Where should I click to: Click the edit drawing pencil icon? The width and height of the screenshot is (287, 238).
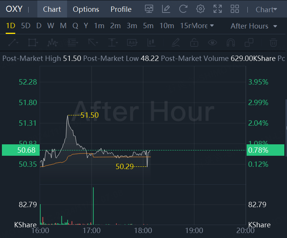[x=166, y=9]
